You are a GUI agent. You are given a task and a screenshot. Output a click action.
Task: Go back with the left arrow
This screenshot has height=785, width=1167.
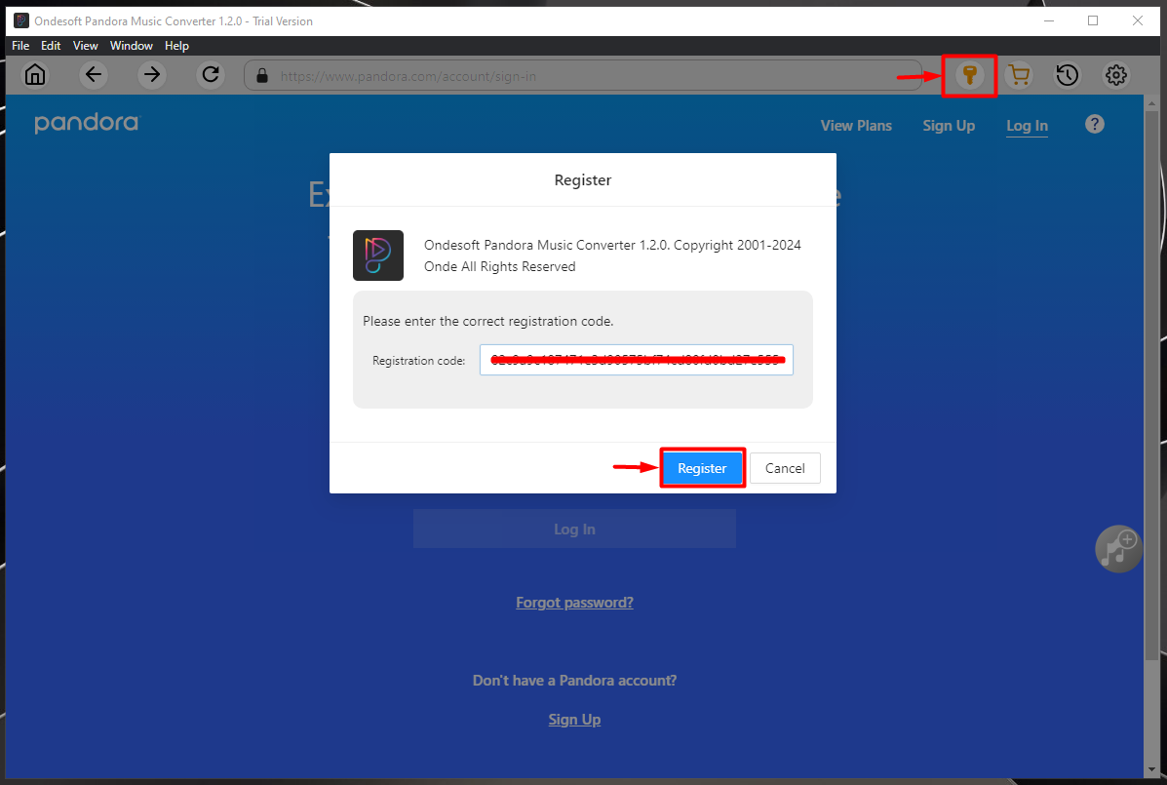94,75
